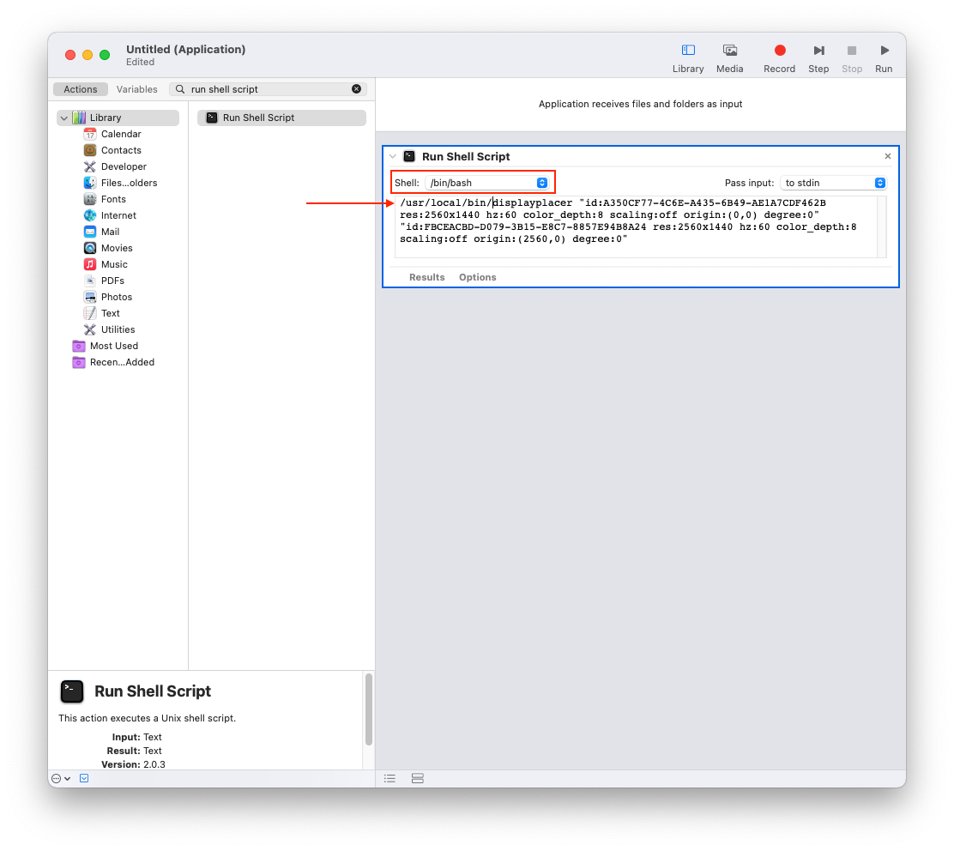Toggle the description pane checkbox icon
Image resolution: width=954 pixels, height=851 pixels.
84,779
